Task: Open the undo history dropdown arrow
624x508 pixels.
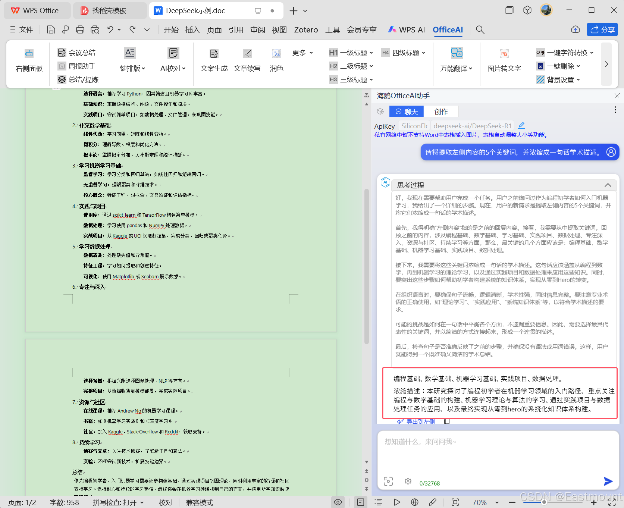Action: tap(119, 29)
